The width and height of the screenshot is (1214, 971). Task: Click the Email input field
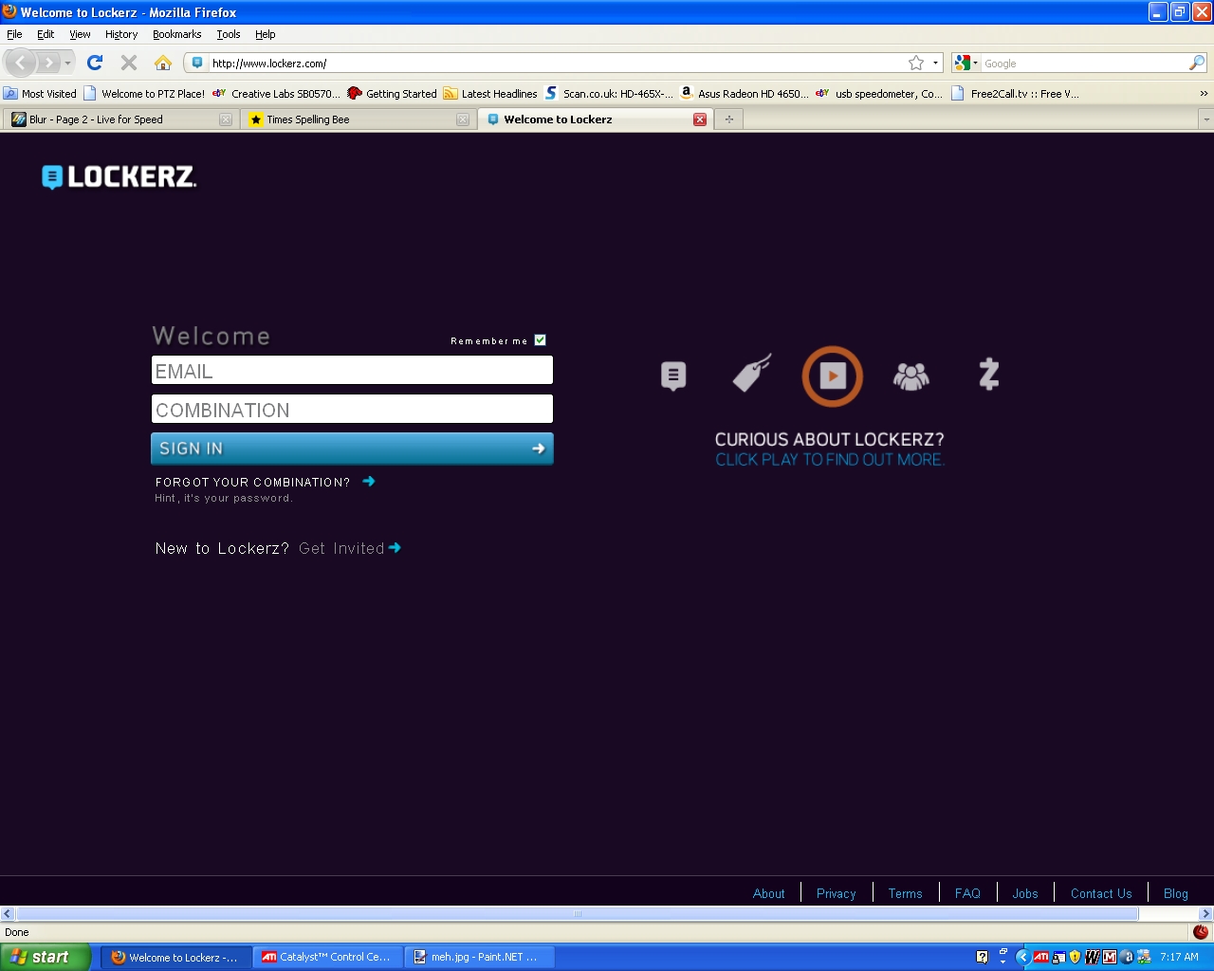(352, 371)
